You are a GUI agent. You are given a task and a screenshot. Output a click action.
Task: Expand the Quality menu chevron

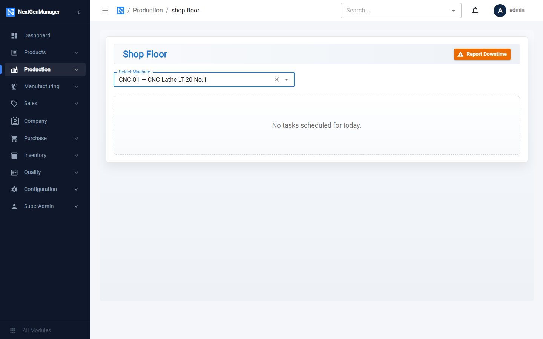[76, 172]
